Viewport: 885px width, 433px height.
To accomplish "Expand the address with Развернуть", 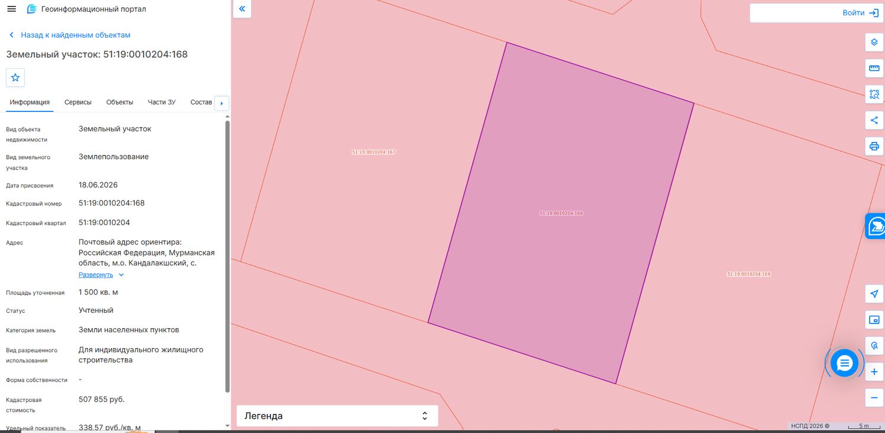I will (x=101, y=275).
